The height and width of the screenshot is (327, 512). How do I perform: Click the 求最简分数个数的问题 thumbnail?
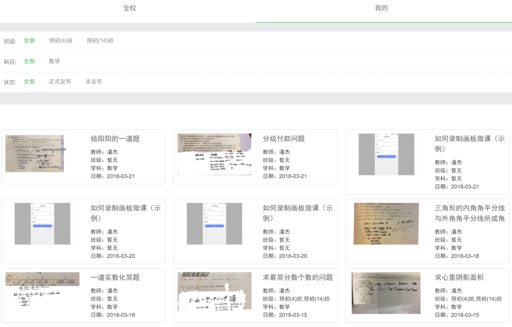214,291
